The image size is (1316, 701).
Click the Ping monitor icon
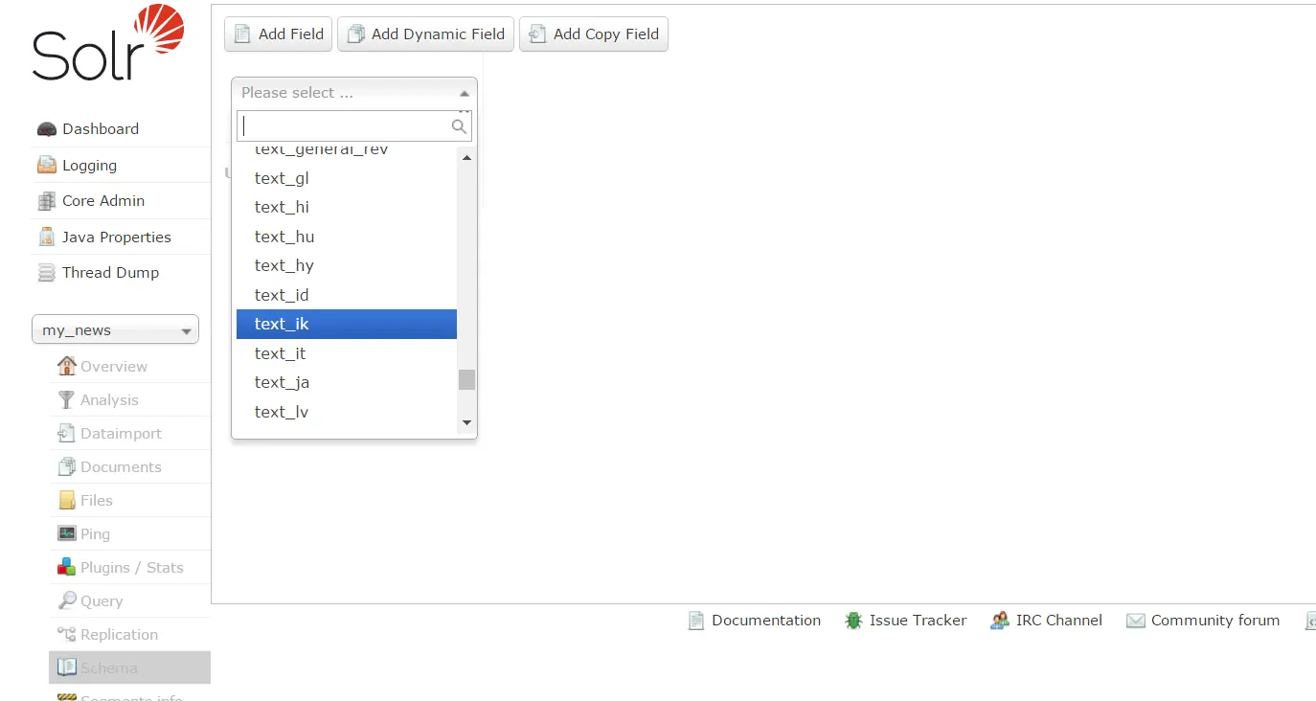(x=66, y=533)
